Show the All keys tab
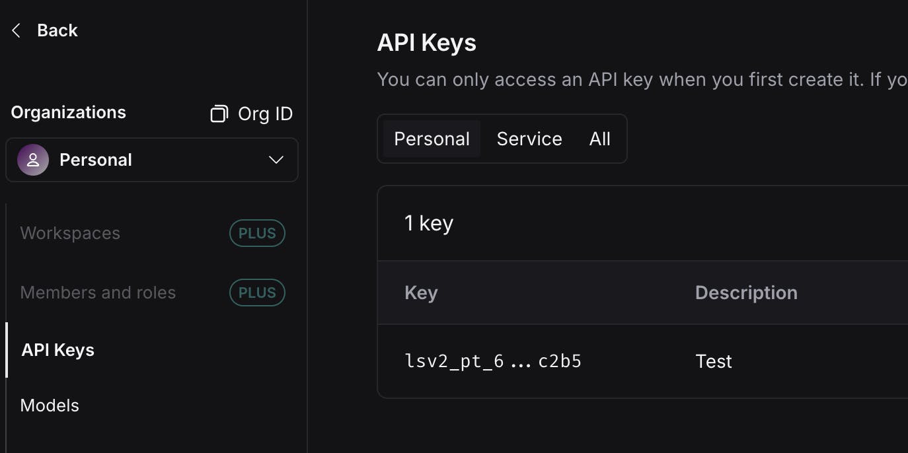 [600, 139]
